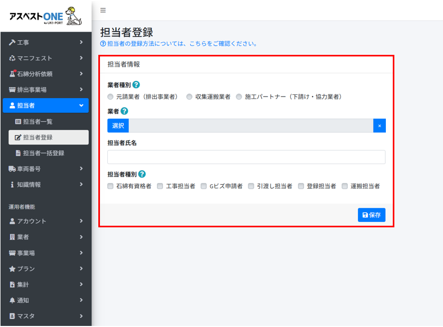This screenshot has width=443, height=327.
Task: Expand the マニフェスト menu section
Action: pos(45,58)
